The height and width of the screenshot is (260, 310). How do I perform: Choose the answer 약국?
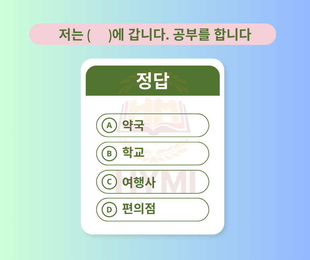click(x=133, y=125)
